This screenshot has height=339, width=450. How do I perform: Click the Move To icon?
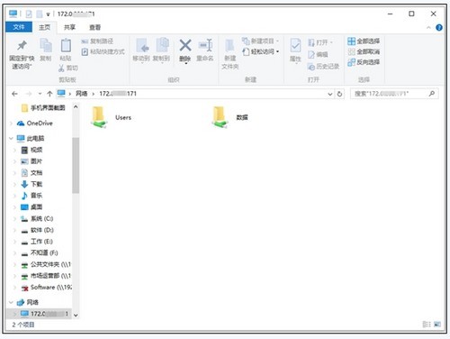click(142, 45)
